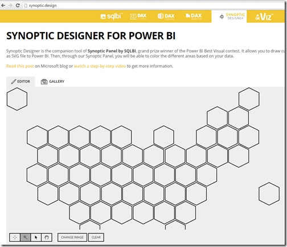Click the 'Synoptic Panel by SQLBI' bold text

point(112,51)
